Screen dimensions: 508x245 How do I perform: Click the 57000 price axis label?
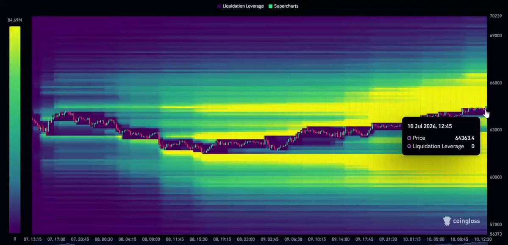click(496, 224)
